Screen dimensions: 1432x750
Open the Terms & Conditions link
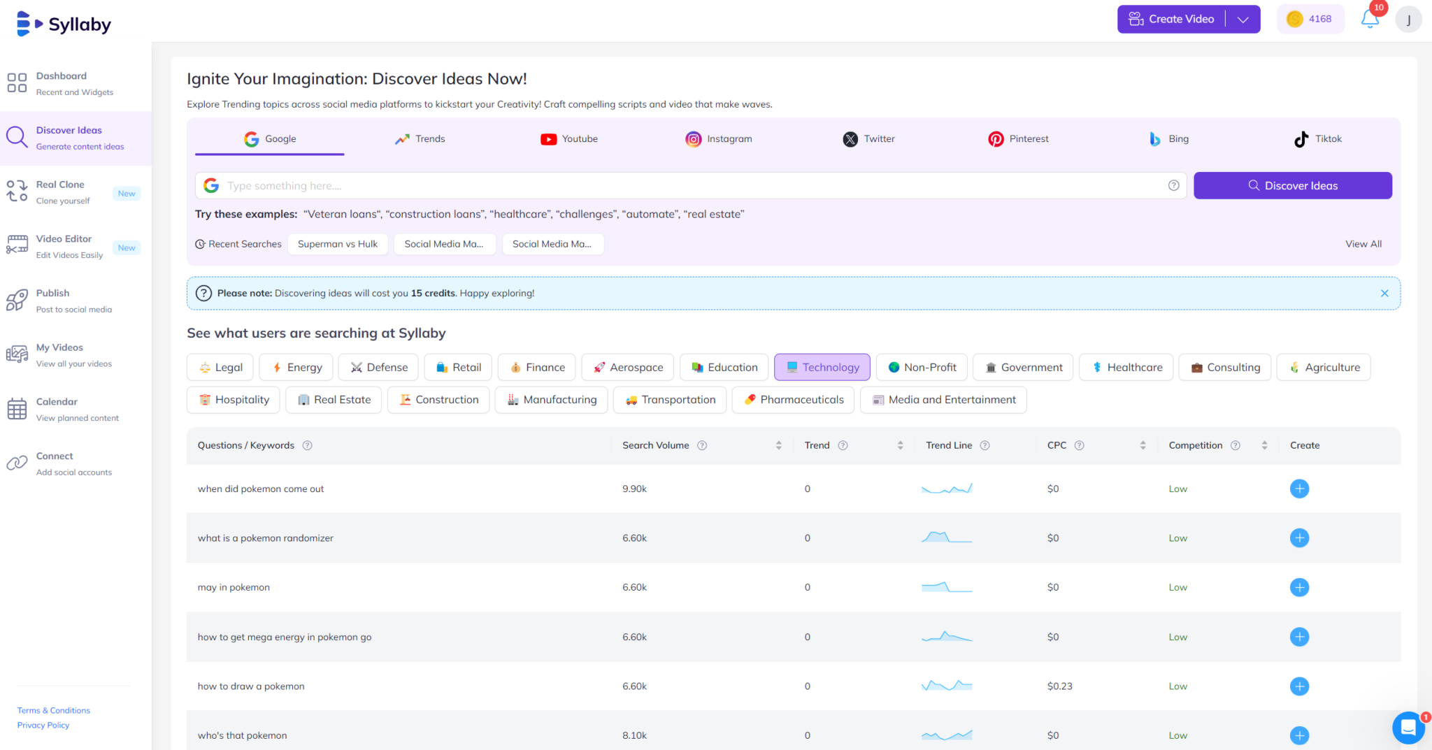point(54,710)
